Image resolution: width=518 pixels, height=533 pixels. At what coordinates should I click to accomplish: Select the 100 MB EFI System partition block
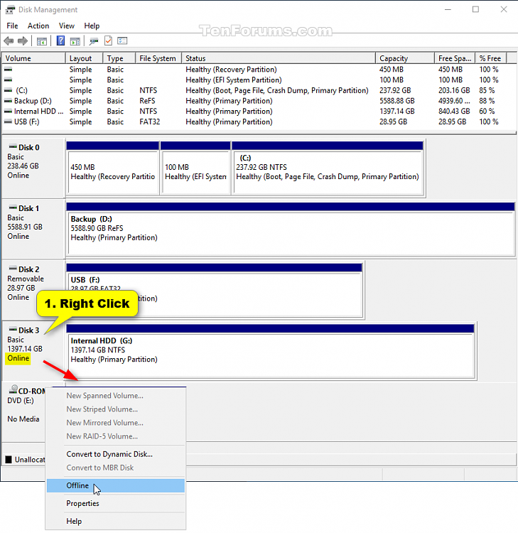point(195,168)
